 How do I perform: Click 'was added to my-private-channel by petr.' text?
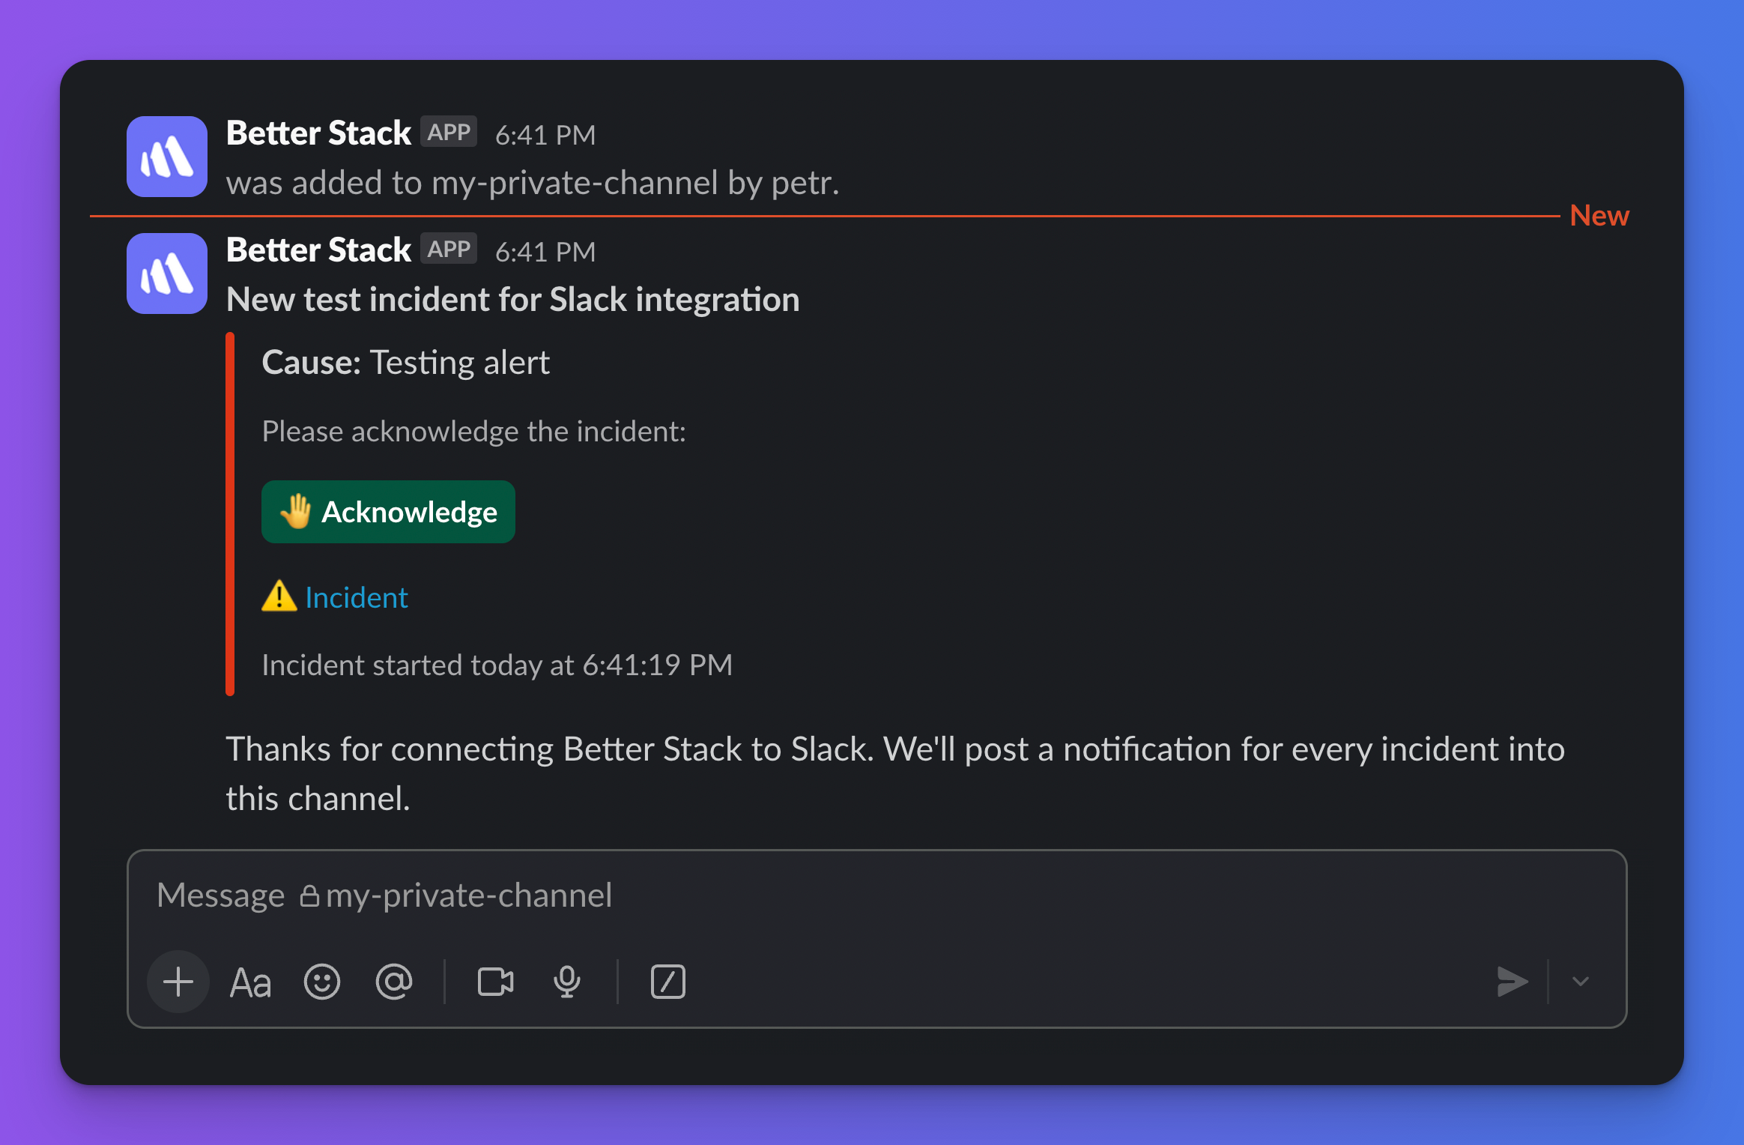(533, 183)
